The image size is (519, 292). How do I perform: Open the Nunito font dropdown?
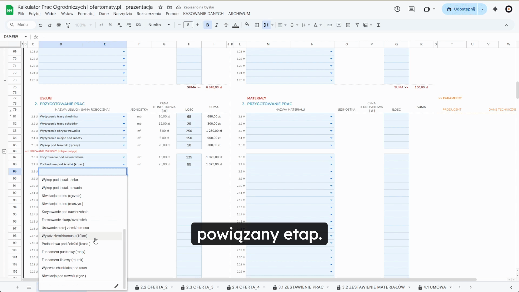coord(159,25)
